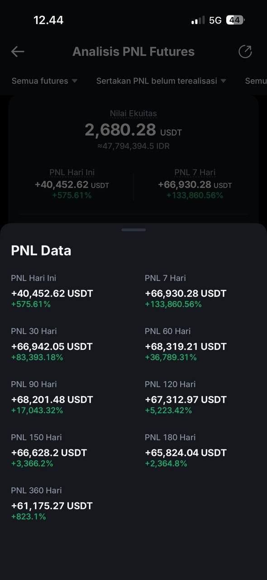Tap the battery level icon
This screenshot has width=267, height=580.
click(235, 20)
